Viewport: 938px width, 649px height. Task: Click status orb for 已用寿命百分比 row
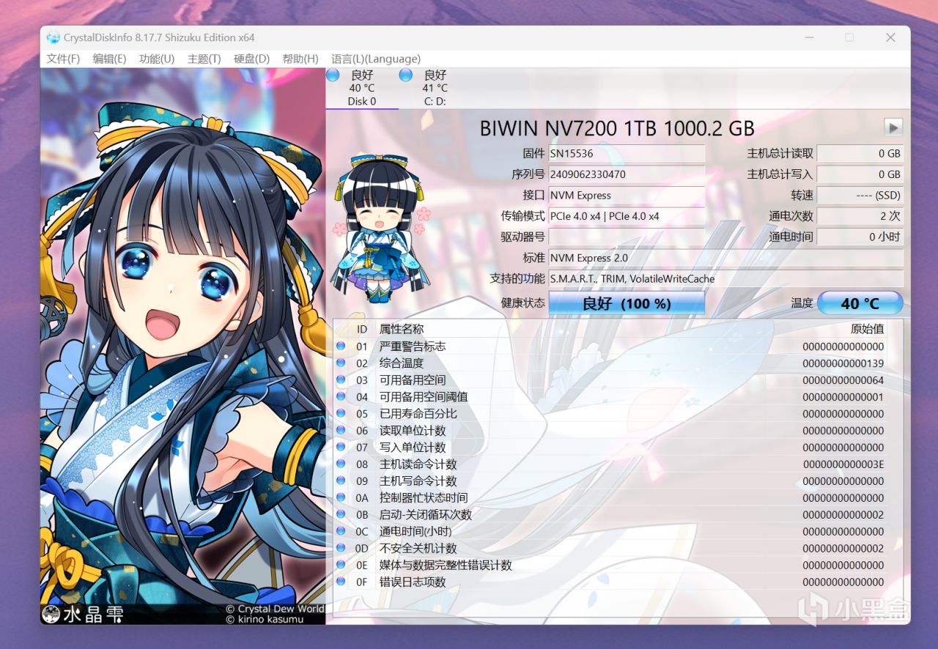[341, 413]
